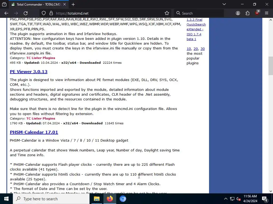The height and width of the screenshot is (204, 273).
Task: Open Firefox View in the tab bar
Action: pos(4,4)
